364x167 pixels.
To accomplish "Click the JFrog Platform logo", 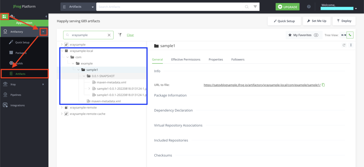I will pyautogui.click(x=24, y=6).
